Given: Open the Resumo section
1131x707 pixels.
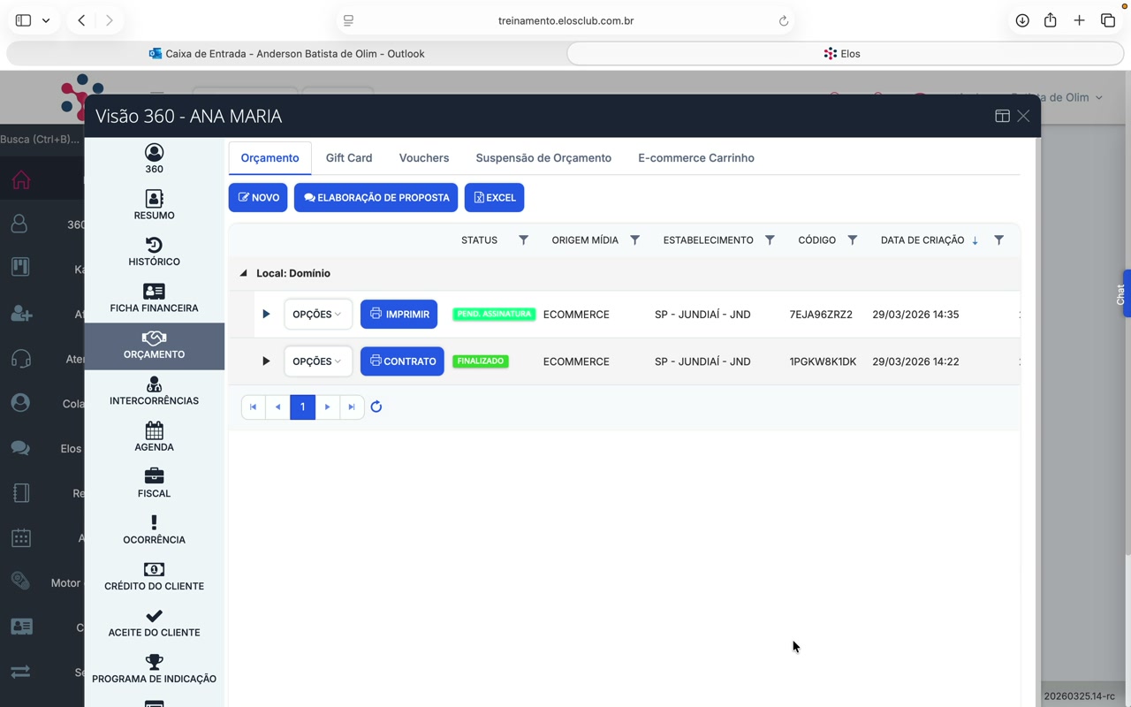Looking at the screenshot, I should (154, 205).
